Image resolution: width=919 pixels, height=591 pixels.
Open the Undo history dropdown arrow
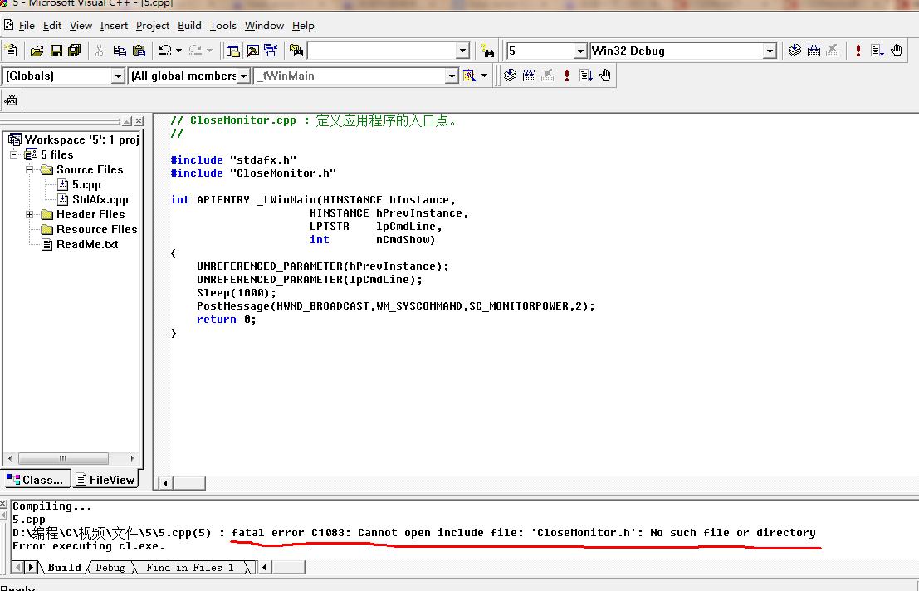pyautogui.click(x=178, y=51)
